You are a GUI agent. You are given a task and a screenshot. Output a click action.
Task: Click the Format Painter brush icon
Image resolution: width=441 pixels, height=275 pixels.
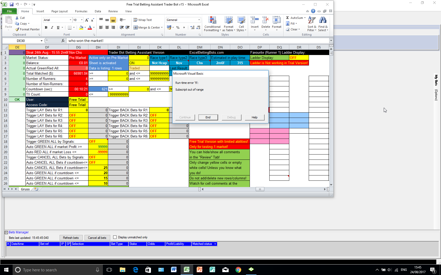coord(17,29)
